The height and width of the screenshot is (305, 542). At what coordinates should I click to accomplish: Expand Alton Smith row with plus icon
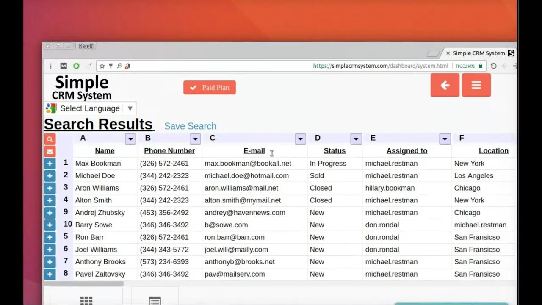point(50,200)
